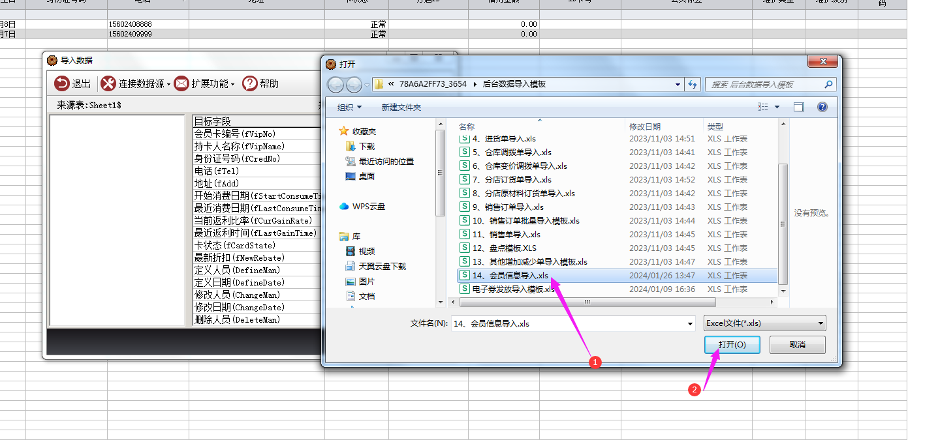Expand the 文件名 combo box dropdown arrow
Screen dimensions: 938x440
[x=691, y=323]
